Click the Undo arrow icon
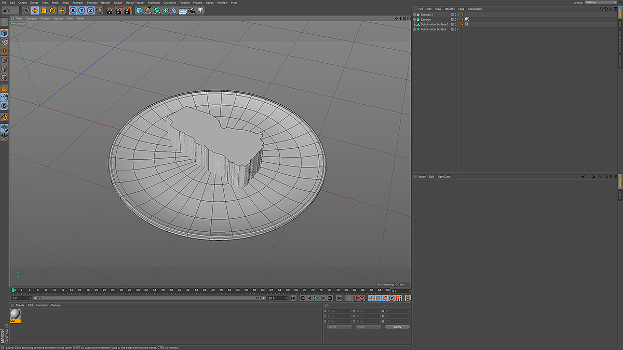623x350 pixels. [x=7, y=10]
